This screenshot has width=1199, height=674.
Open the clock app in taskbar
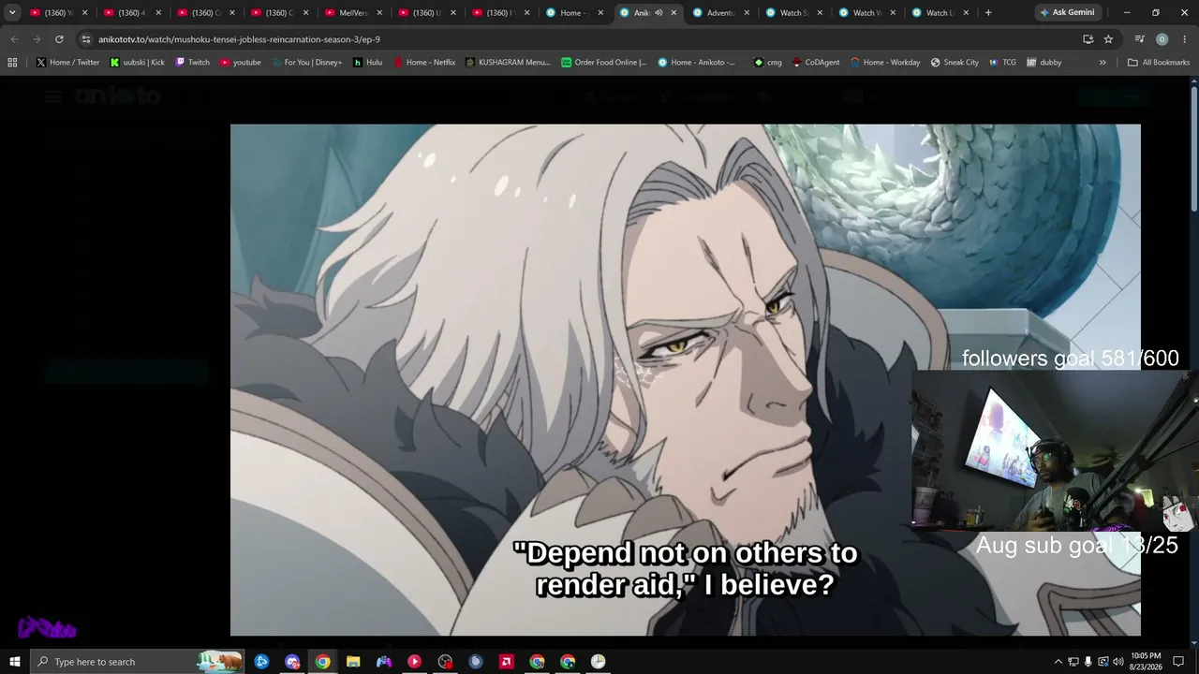tap(598, 662)
